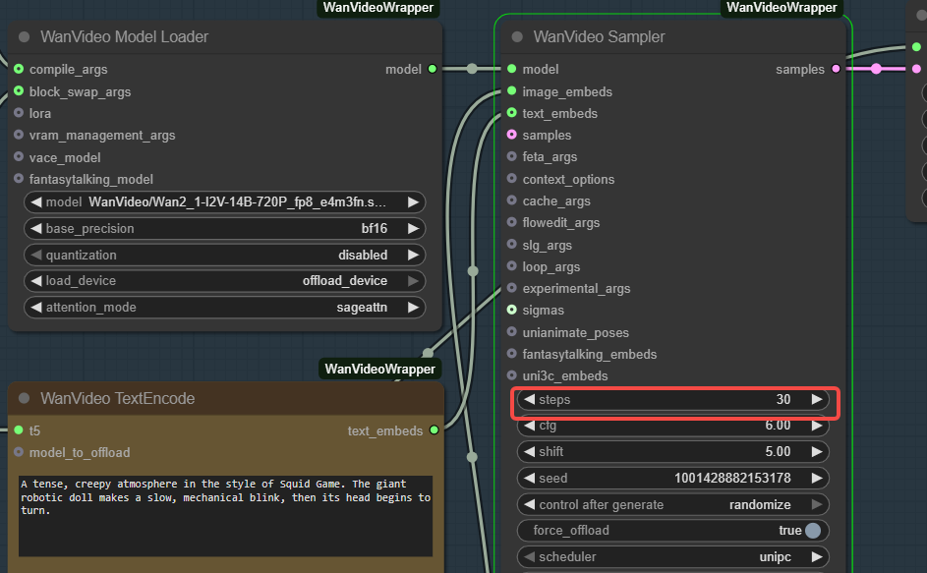Open the load_device dropdown

pos(225,281)
